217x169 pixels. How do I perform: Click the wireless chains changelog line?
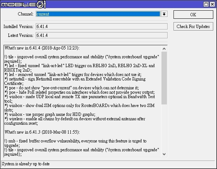click(x=74, y=121)
